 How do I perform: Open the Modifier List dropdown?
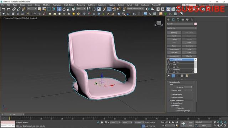click(x=181, y=28)
